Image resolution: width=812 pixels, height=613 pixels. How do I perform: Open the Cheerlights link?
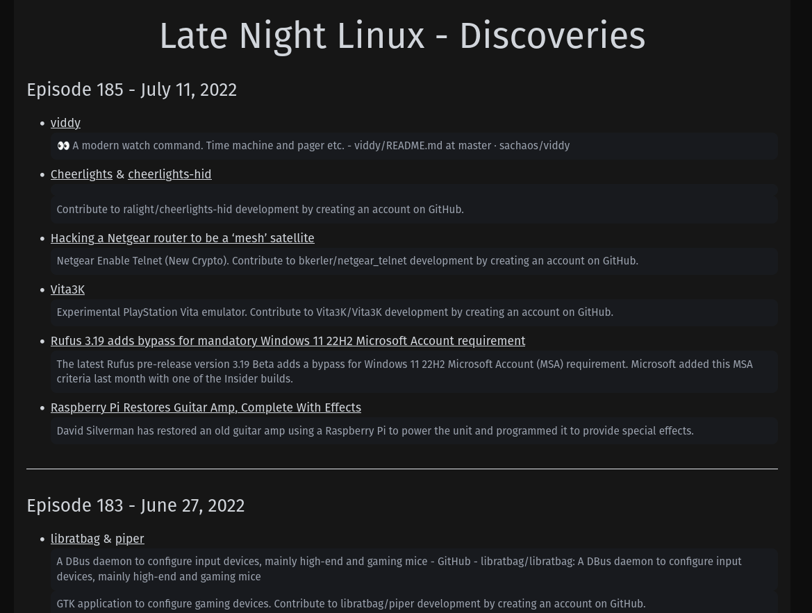81,174
